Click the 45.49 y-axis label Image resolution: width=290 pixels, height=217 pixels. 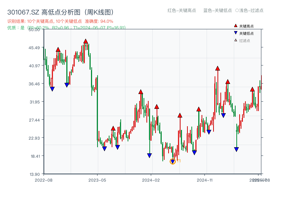coord(34,48)
